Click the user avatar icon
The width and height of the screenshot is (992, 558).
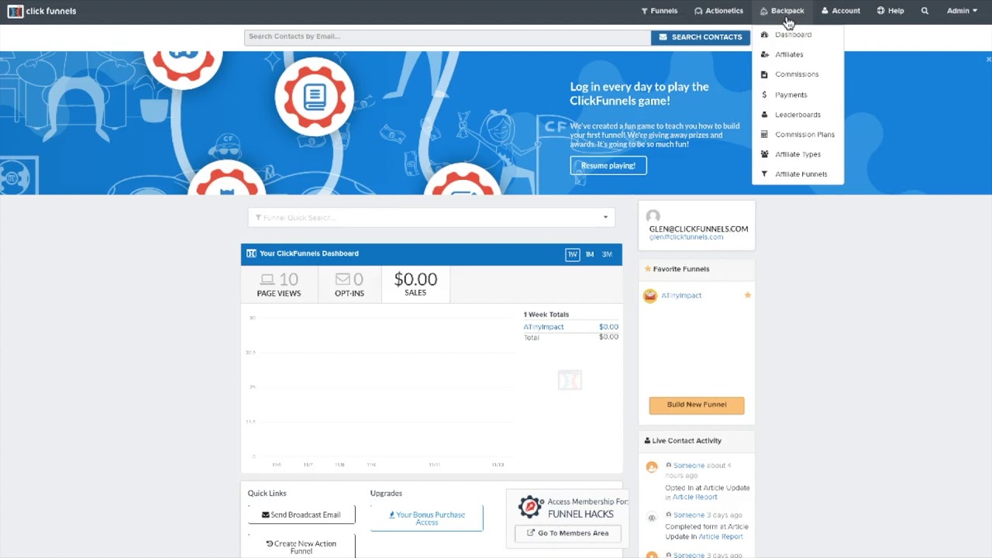653,216
